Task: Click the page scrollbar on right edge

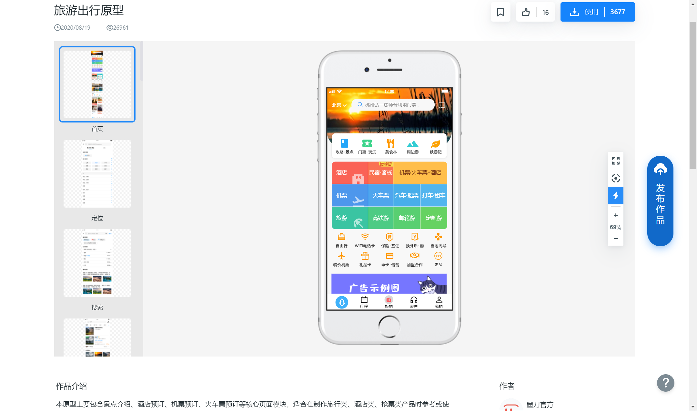Action: (692, 95)
